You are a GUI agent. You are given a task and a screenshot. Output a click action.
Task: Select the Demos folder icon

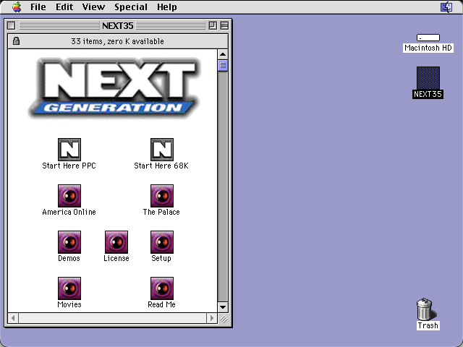[x=69, y=242]
